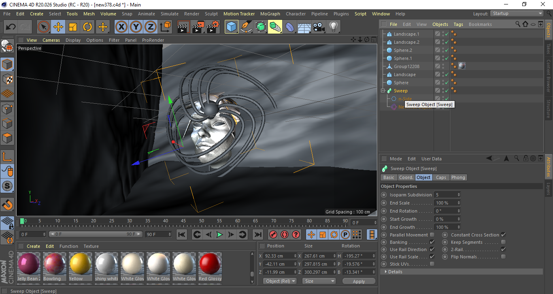Click Render View clapperboard icon
The image size is (553, 294).
(x=184, y=27)
